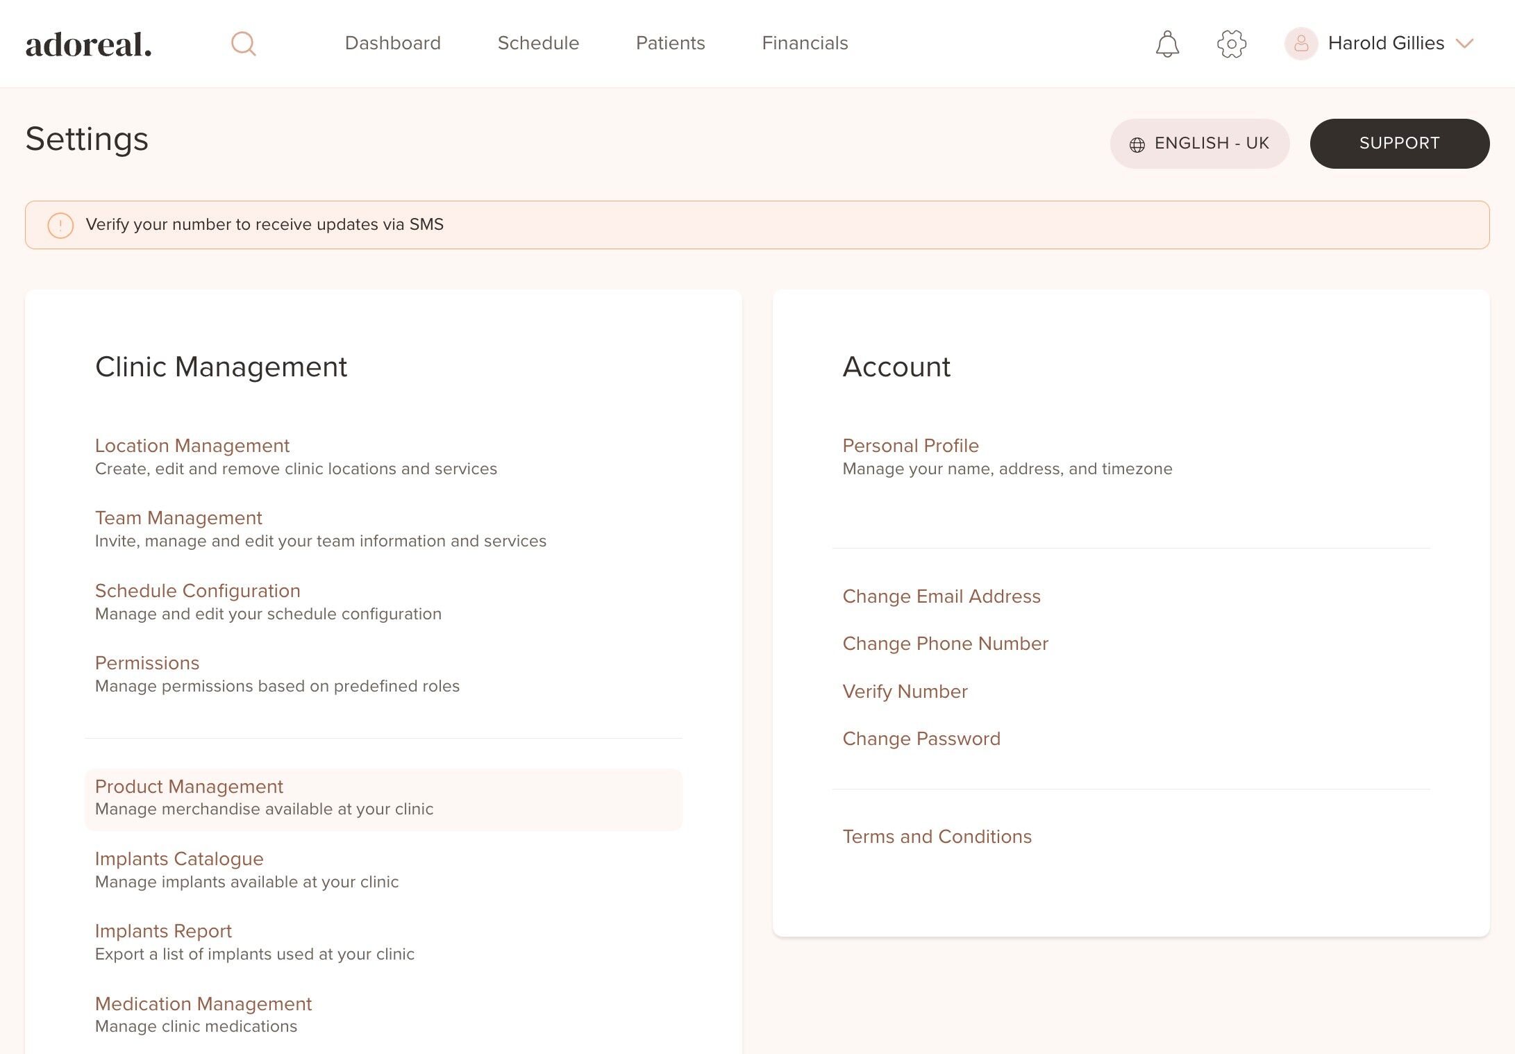Select the Product Management entry
The width and height of the screenshot is (1515, 1054).
click(x=189, y=787)
